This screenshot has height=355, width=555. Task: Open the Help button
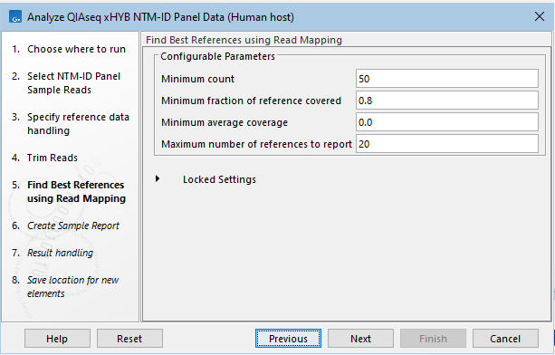[57, 339]
